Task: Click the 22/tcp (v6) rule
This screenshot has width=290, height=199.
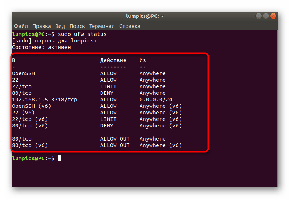Action: click(x=30, y=119)
